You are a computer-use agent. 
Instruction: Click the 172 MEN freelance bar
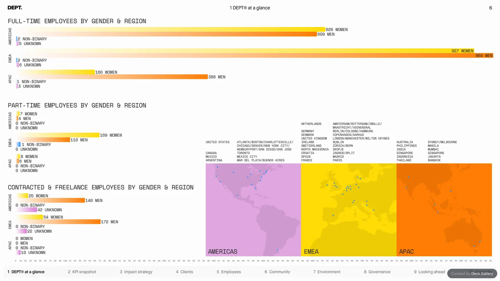coord(58,222)
